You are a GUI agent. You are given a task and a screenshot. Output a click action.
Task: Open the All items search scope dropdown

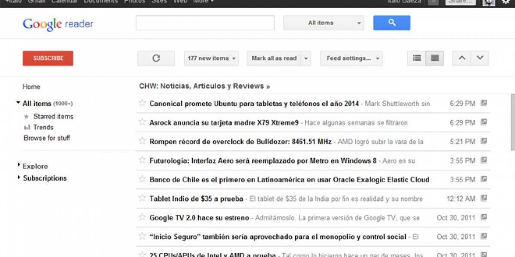(x=324, y=23)
